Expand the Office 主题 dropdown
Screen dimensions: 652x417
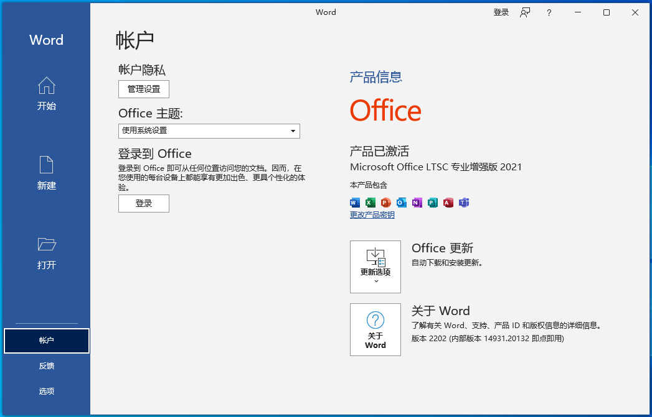tap(209, 131)
